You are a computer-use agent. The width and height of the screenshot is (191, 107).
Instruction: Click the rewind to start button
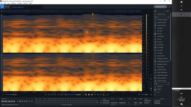(22, 101)
